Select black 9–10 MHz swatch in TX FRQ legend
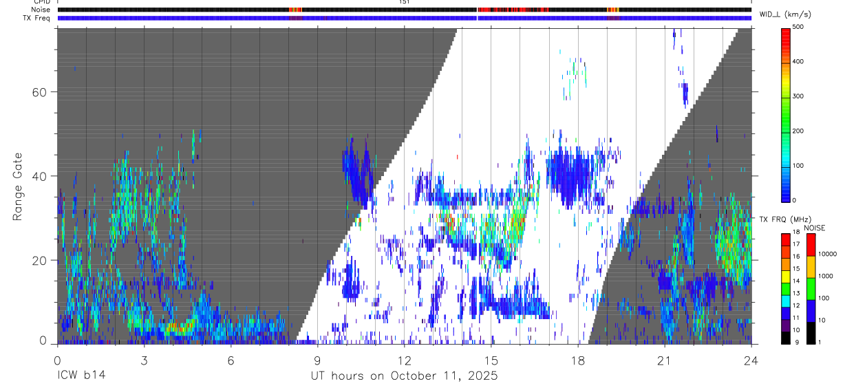 tap(786, 337)
